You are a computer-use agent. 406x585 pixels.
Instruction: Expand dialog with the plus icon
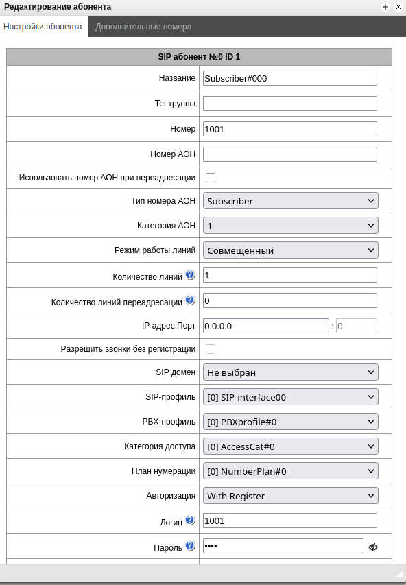[385, 7]
